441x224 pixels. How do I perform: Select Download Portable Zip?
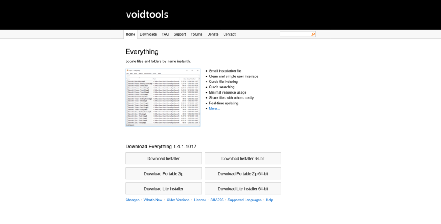tap(163, 173)
